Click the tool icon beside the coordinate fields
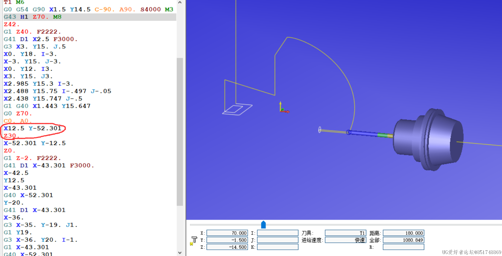This screenshot has width=502, height=256. [194, 240]
